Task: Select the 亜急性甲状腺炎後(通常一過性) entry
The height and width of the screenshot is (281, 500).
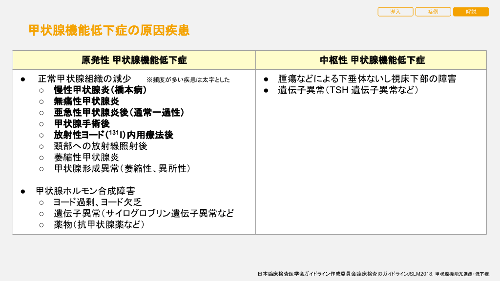Action: (x=119, y=113)
